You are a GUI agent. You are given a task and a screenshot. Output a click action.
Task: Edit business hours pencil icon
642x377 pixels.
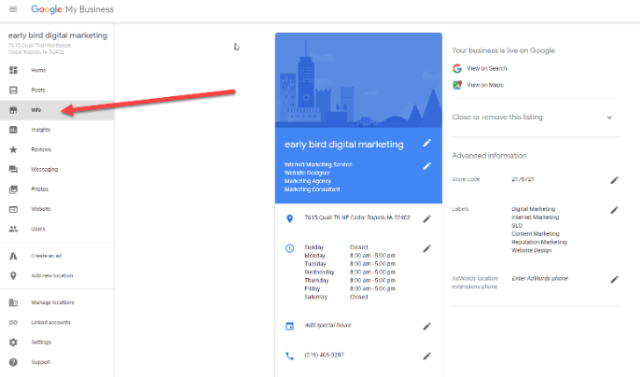tap(426, 248)
